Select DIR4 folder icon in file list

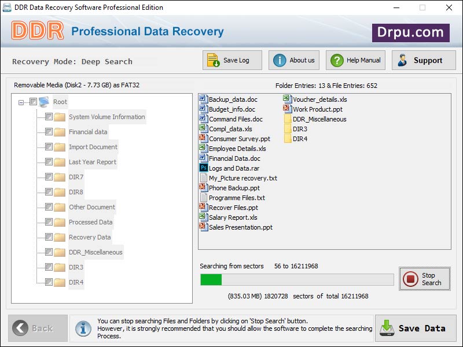click(288, 138)
